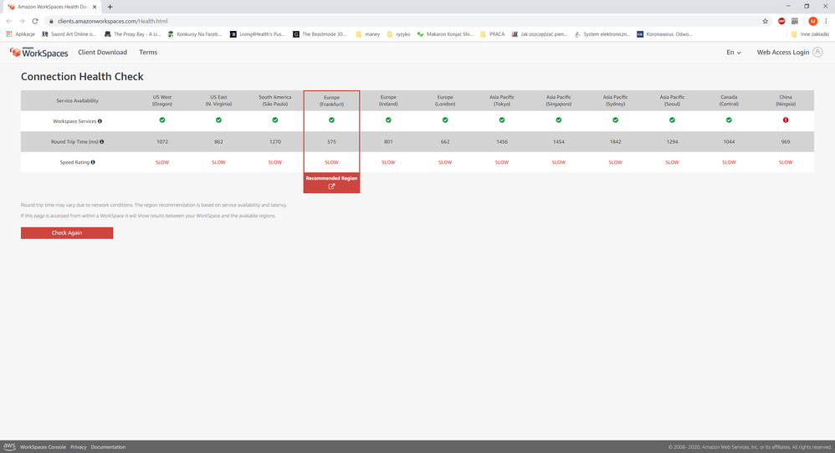Click the green status check for US East (N. Virginia)
835x453 pixels.
(x=218, y=120)
